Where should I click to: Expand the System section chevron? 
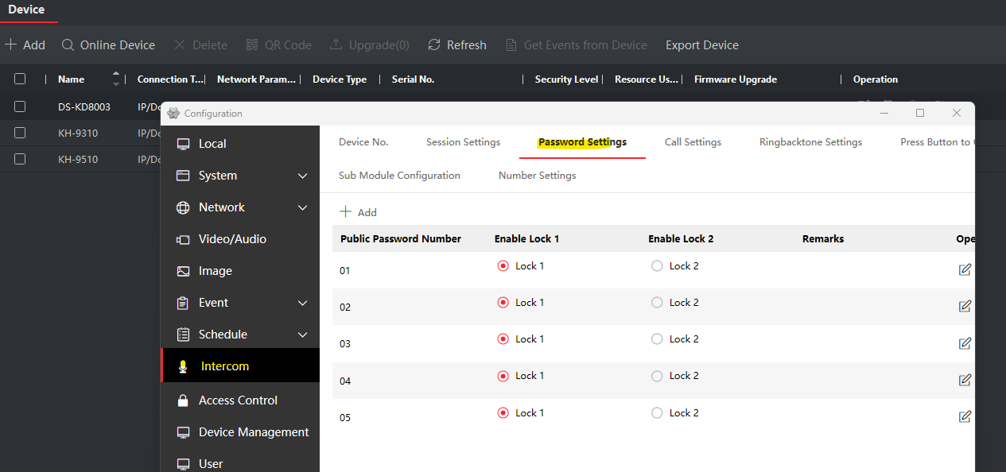point(302,176)
